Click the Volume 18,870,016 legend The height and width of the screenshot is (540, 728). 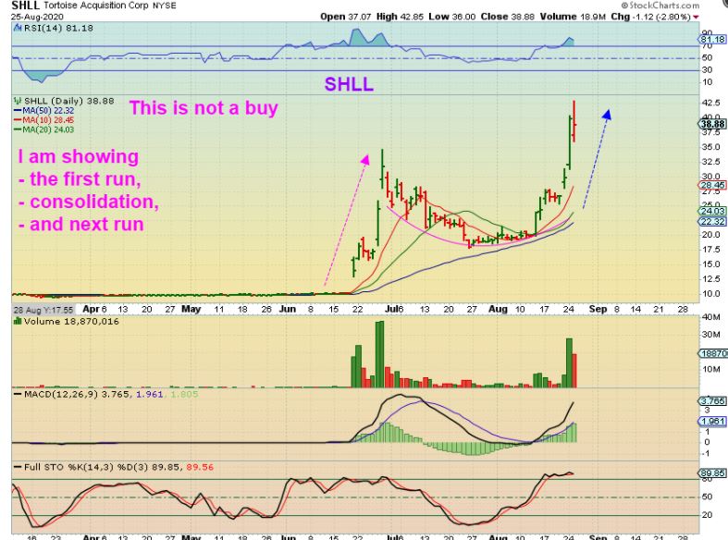click(71, 321)
